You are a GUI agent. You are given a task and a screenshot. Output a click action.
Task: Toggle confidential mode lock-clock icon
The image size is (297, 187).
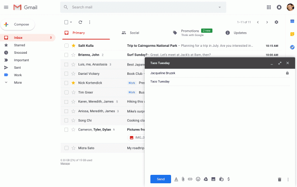click(221, 179)
